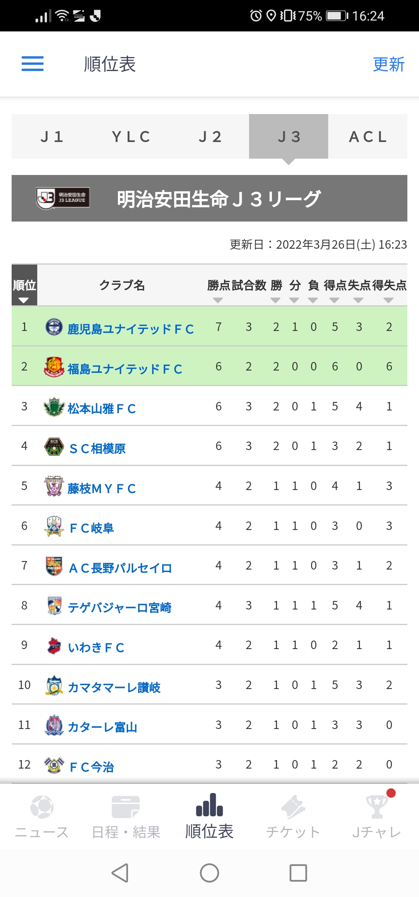
Task: Sort table by 順位 column arrow
Action: tap(24, 300)
